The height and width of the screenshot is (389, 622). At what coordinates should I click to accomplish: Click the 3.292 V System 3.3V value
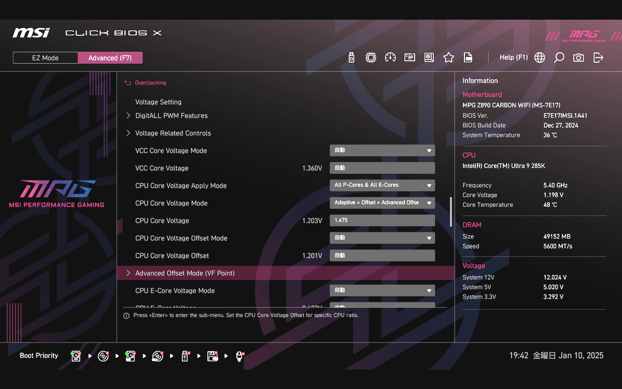pyautogui.click(x=553, y=297)
